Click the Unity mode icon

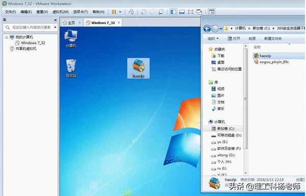pyautogui.click(x=199, y=12)
